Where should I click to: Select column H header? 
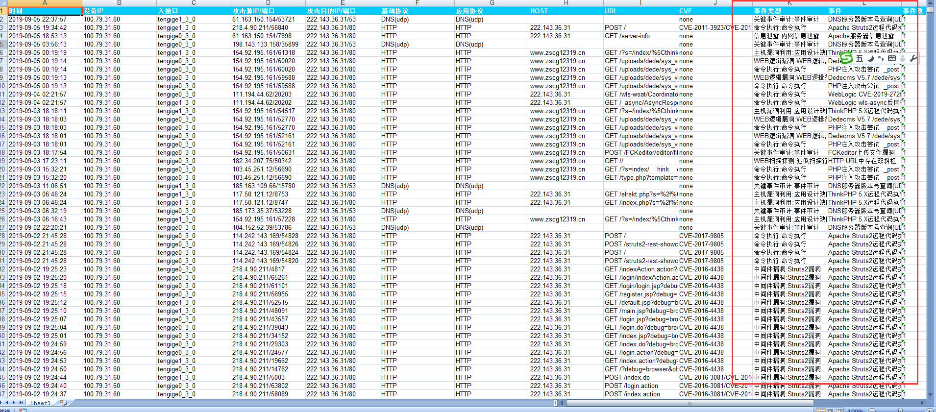pyautogui.click(x=566, y=3)
